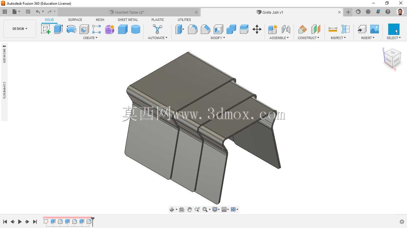Viewport: 407px width, 228px height.
Task: Select the Revolve tool
Action: coord(71,29)
